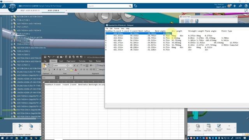Viewport: 249px width, 140px height.
Task: Click the expand viewport icon at top right
Action: coord(246,10)
